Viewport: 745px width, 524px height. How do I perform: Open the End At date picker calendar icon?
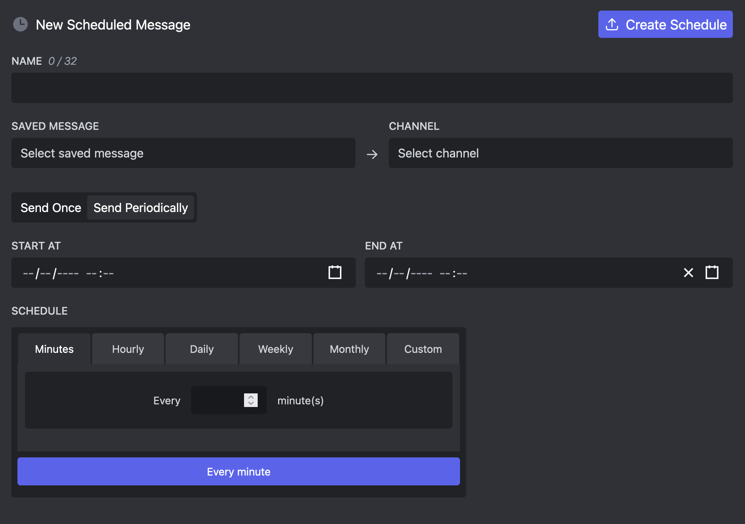point(712,272)
